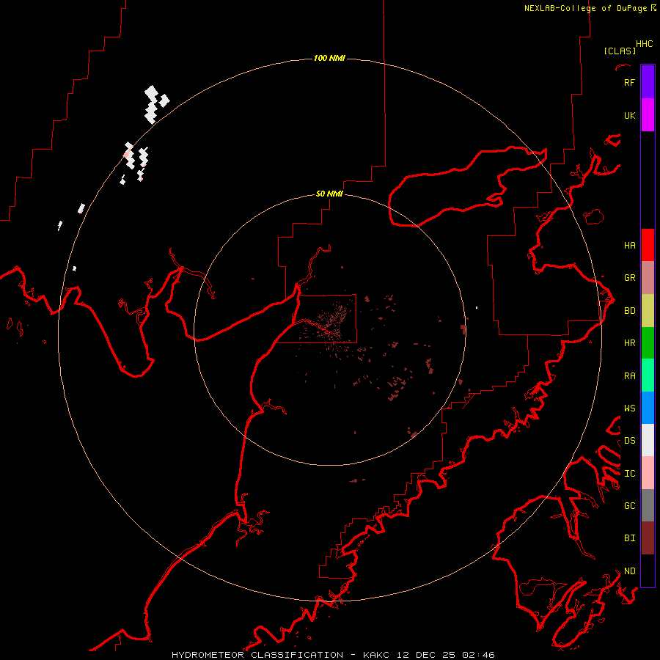The image size is (660, 660).
Task: Click the BI brown legend swatch
Action: [x=648, y=538]
